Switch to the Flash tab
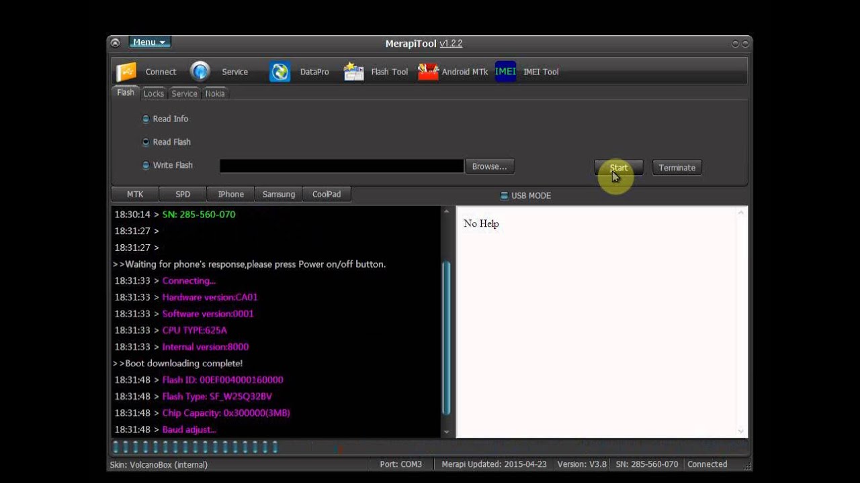This screenshot has height=483, width=860. pos(126,93)
